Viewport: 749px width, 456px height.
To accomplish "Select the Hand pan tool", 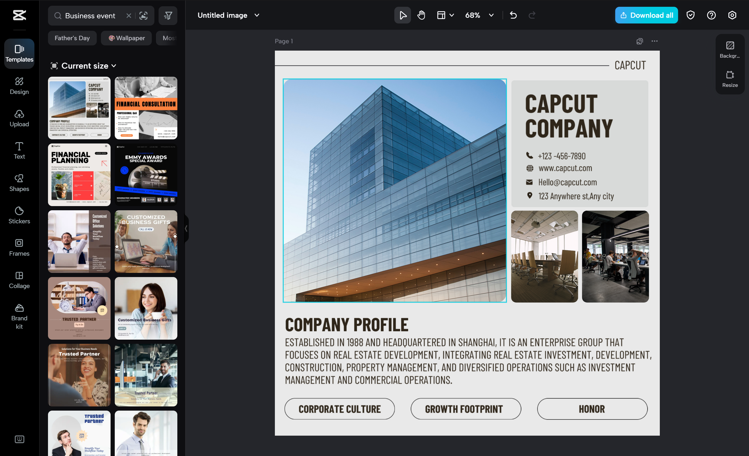I will [421, 15].
